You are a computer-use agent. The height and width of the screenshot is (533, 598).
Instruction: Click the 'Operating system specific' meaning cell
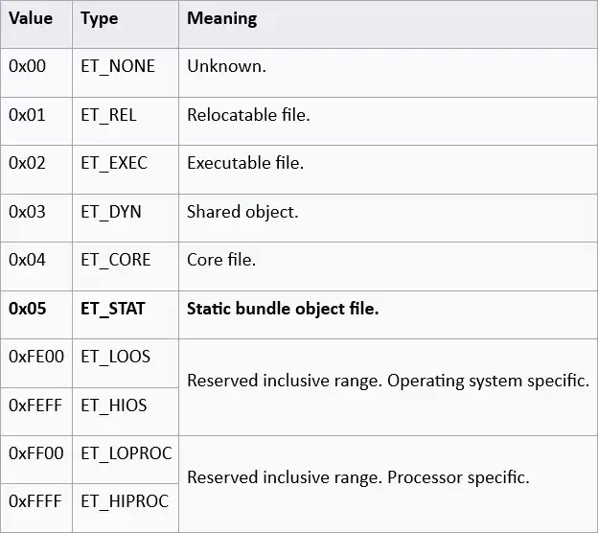point(388,387)
